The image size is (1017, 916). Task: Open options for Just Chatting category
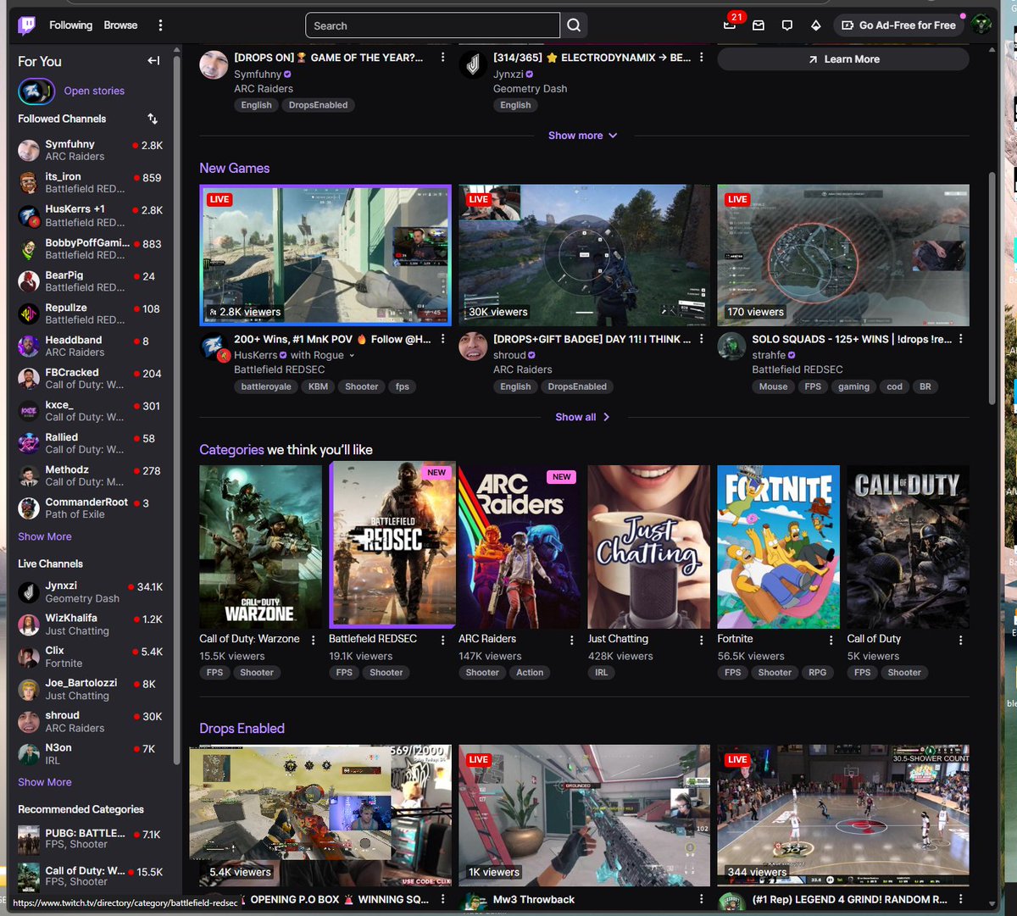click(701, 640)
